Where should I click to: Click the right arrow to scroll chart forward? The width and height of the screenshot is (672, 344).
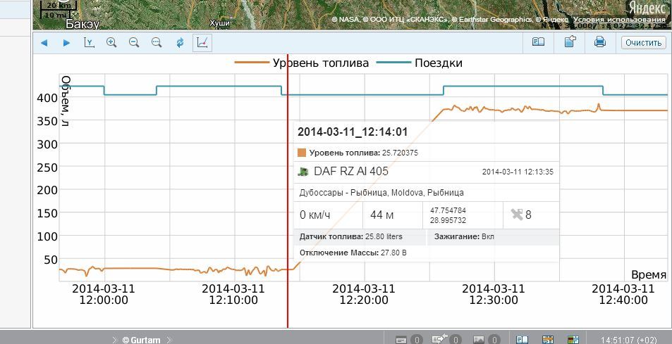tap(66, 43)
